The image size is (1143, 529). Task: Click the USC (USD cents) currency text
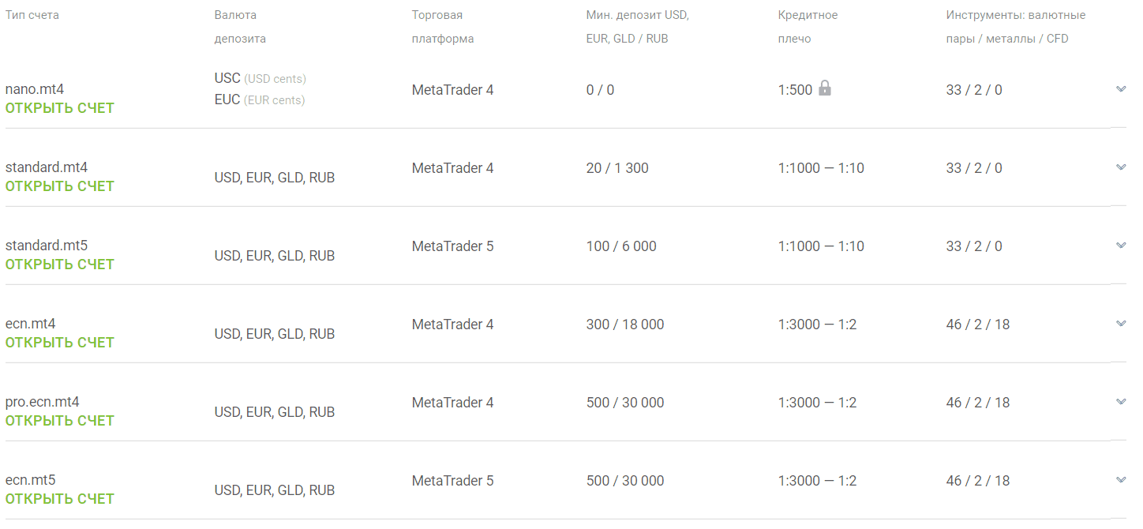point(260,79)
